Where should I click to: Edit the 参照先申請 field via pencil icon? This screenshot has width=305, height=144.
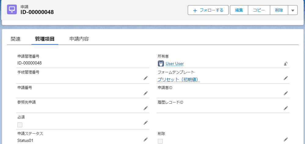(146, 108)
